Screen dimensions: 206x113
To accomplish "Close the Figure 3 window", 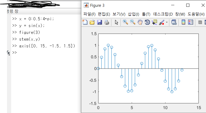I will pos(203,5).
